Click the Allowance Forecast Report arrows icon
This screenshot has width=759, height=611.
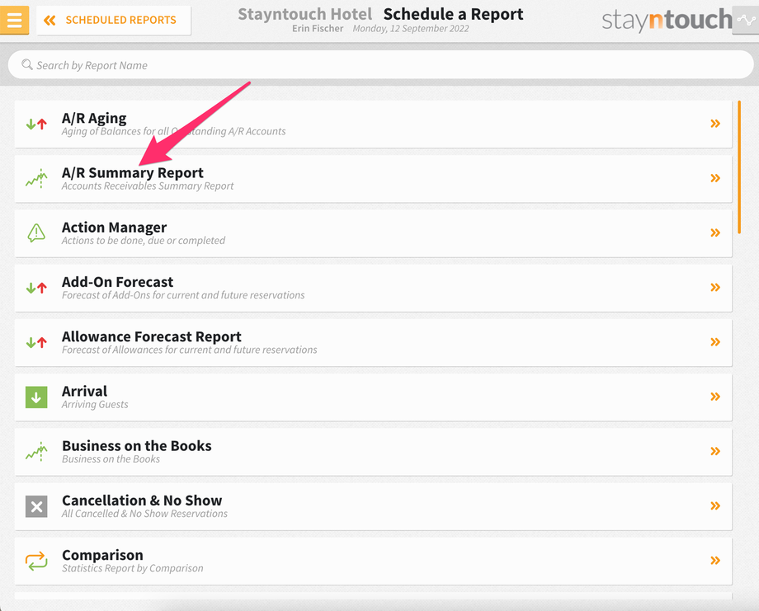36,343
